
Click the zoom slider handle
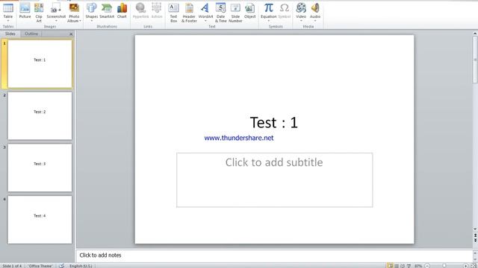444,266
